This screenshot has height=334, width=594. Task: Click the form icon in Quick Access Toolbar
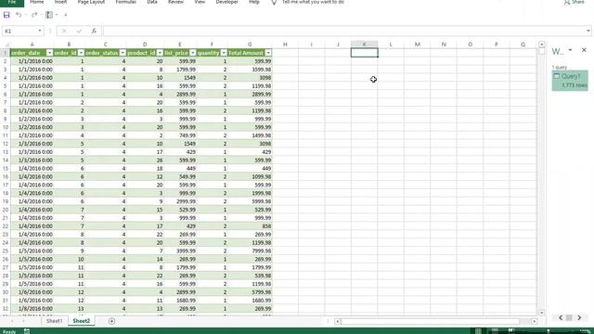pos(49,15)
